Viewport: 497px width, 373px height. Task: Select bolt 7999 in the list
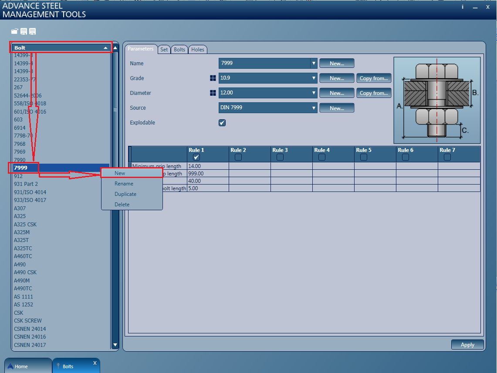(61, 168)
